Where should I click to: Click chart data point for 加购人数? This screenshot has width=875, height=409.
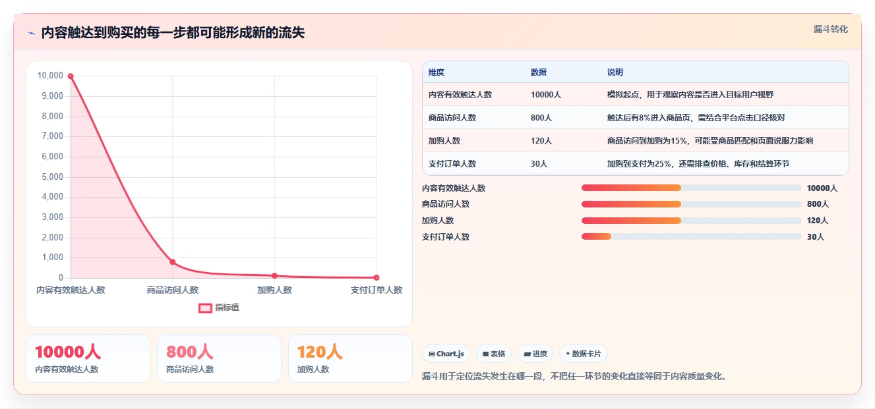(274, 276)
